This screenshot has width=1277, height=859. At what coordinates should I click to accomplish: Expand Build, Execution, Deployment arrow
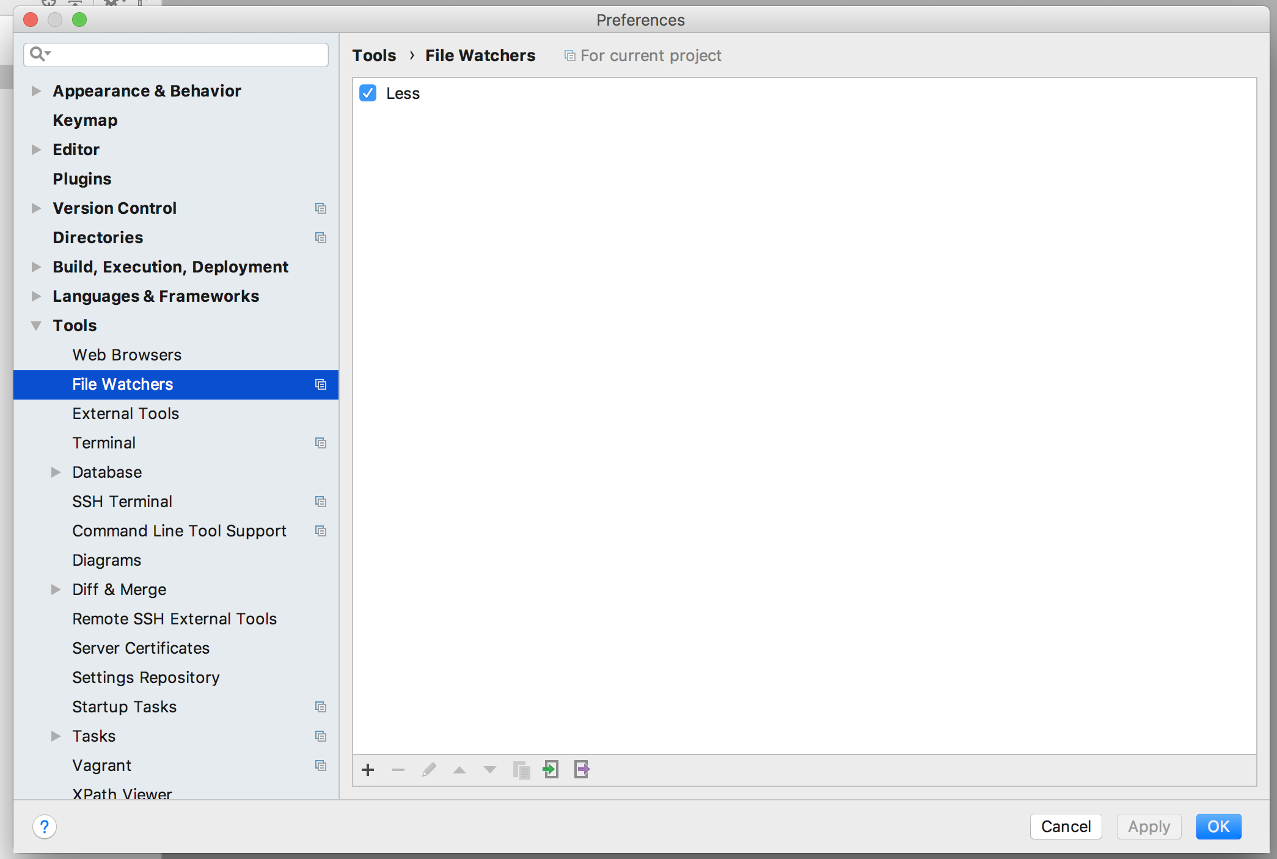point(36,267)
